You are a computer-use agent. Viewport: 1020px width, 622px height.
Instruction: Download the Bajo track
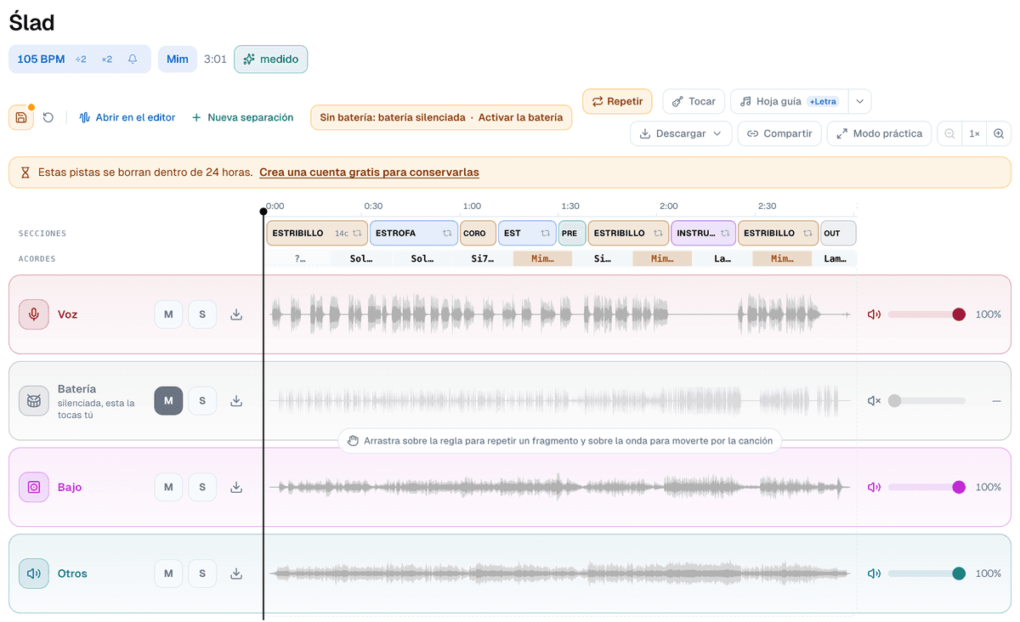click(236, 487)
